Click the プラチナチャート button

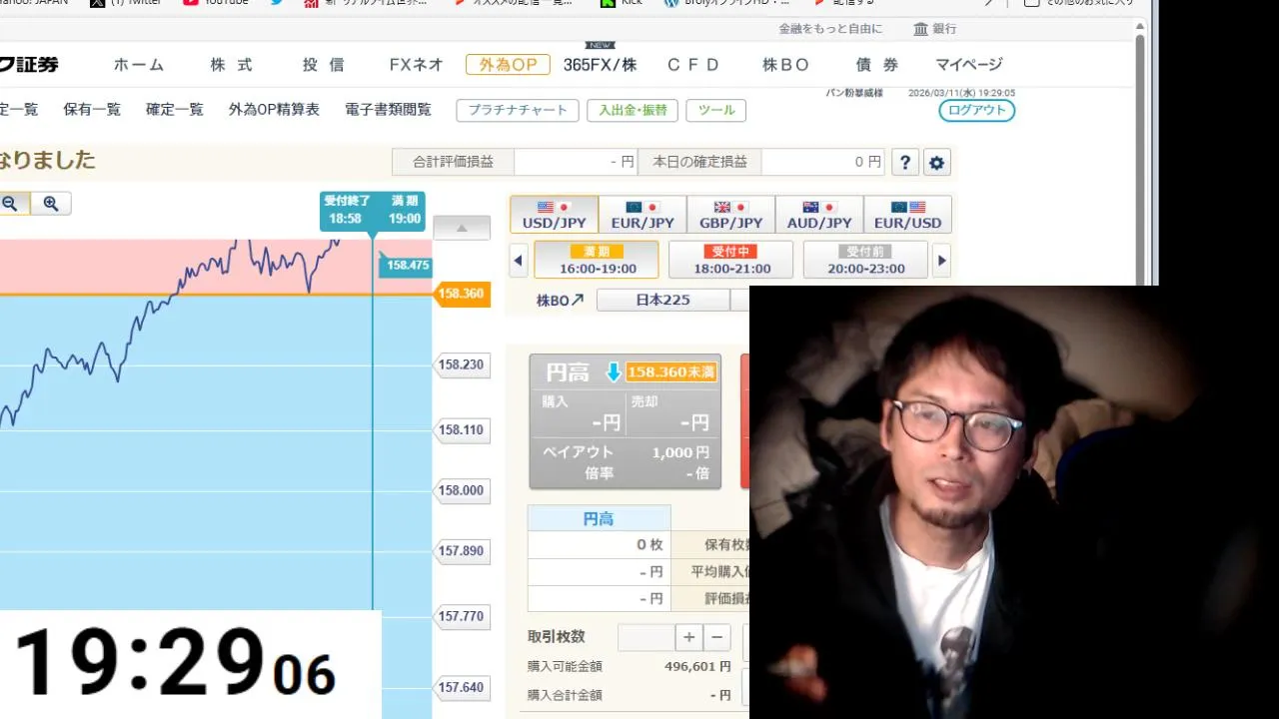point(518,110)
